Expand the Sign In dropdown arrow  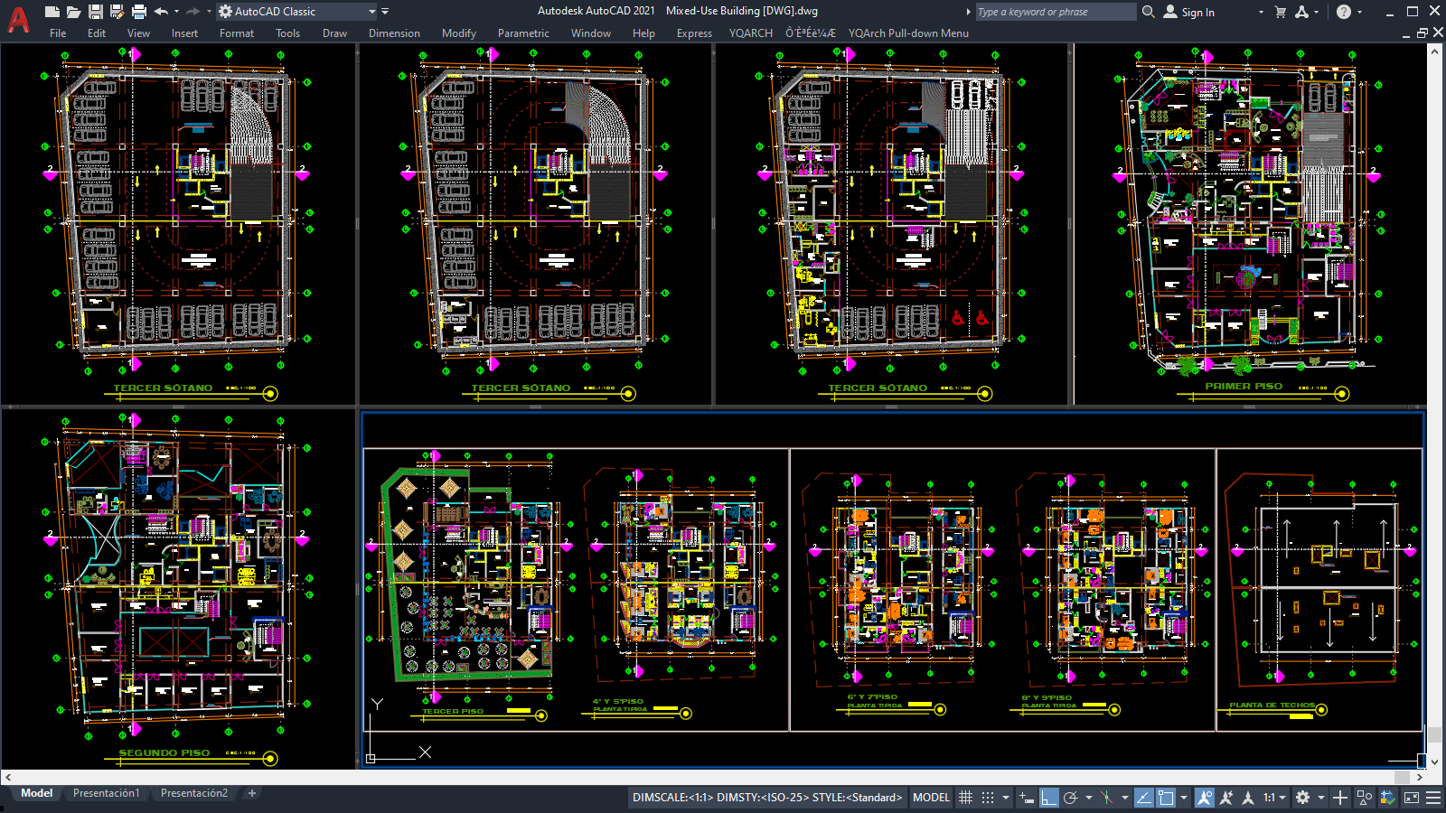point(1261,12)
